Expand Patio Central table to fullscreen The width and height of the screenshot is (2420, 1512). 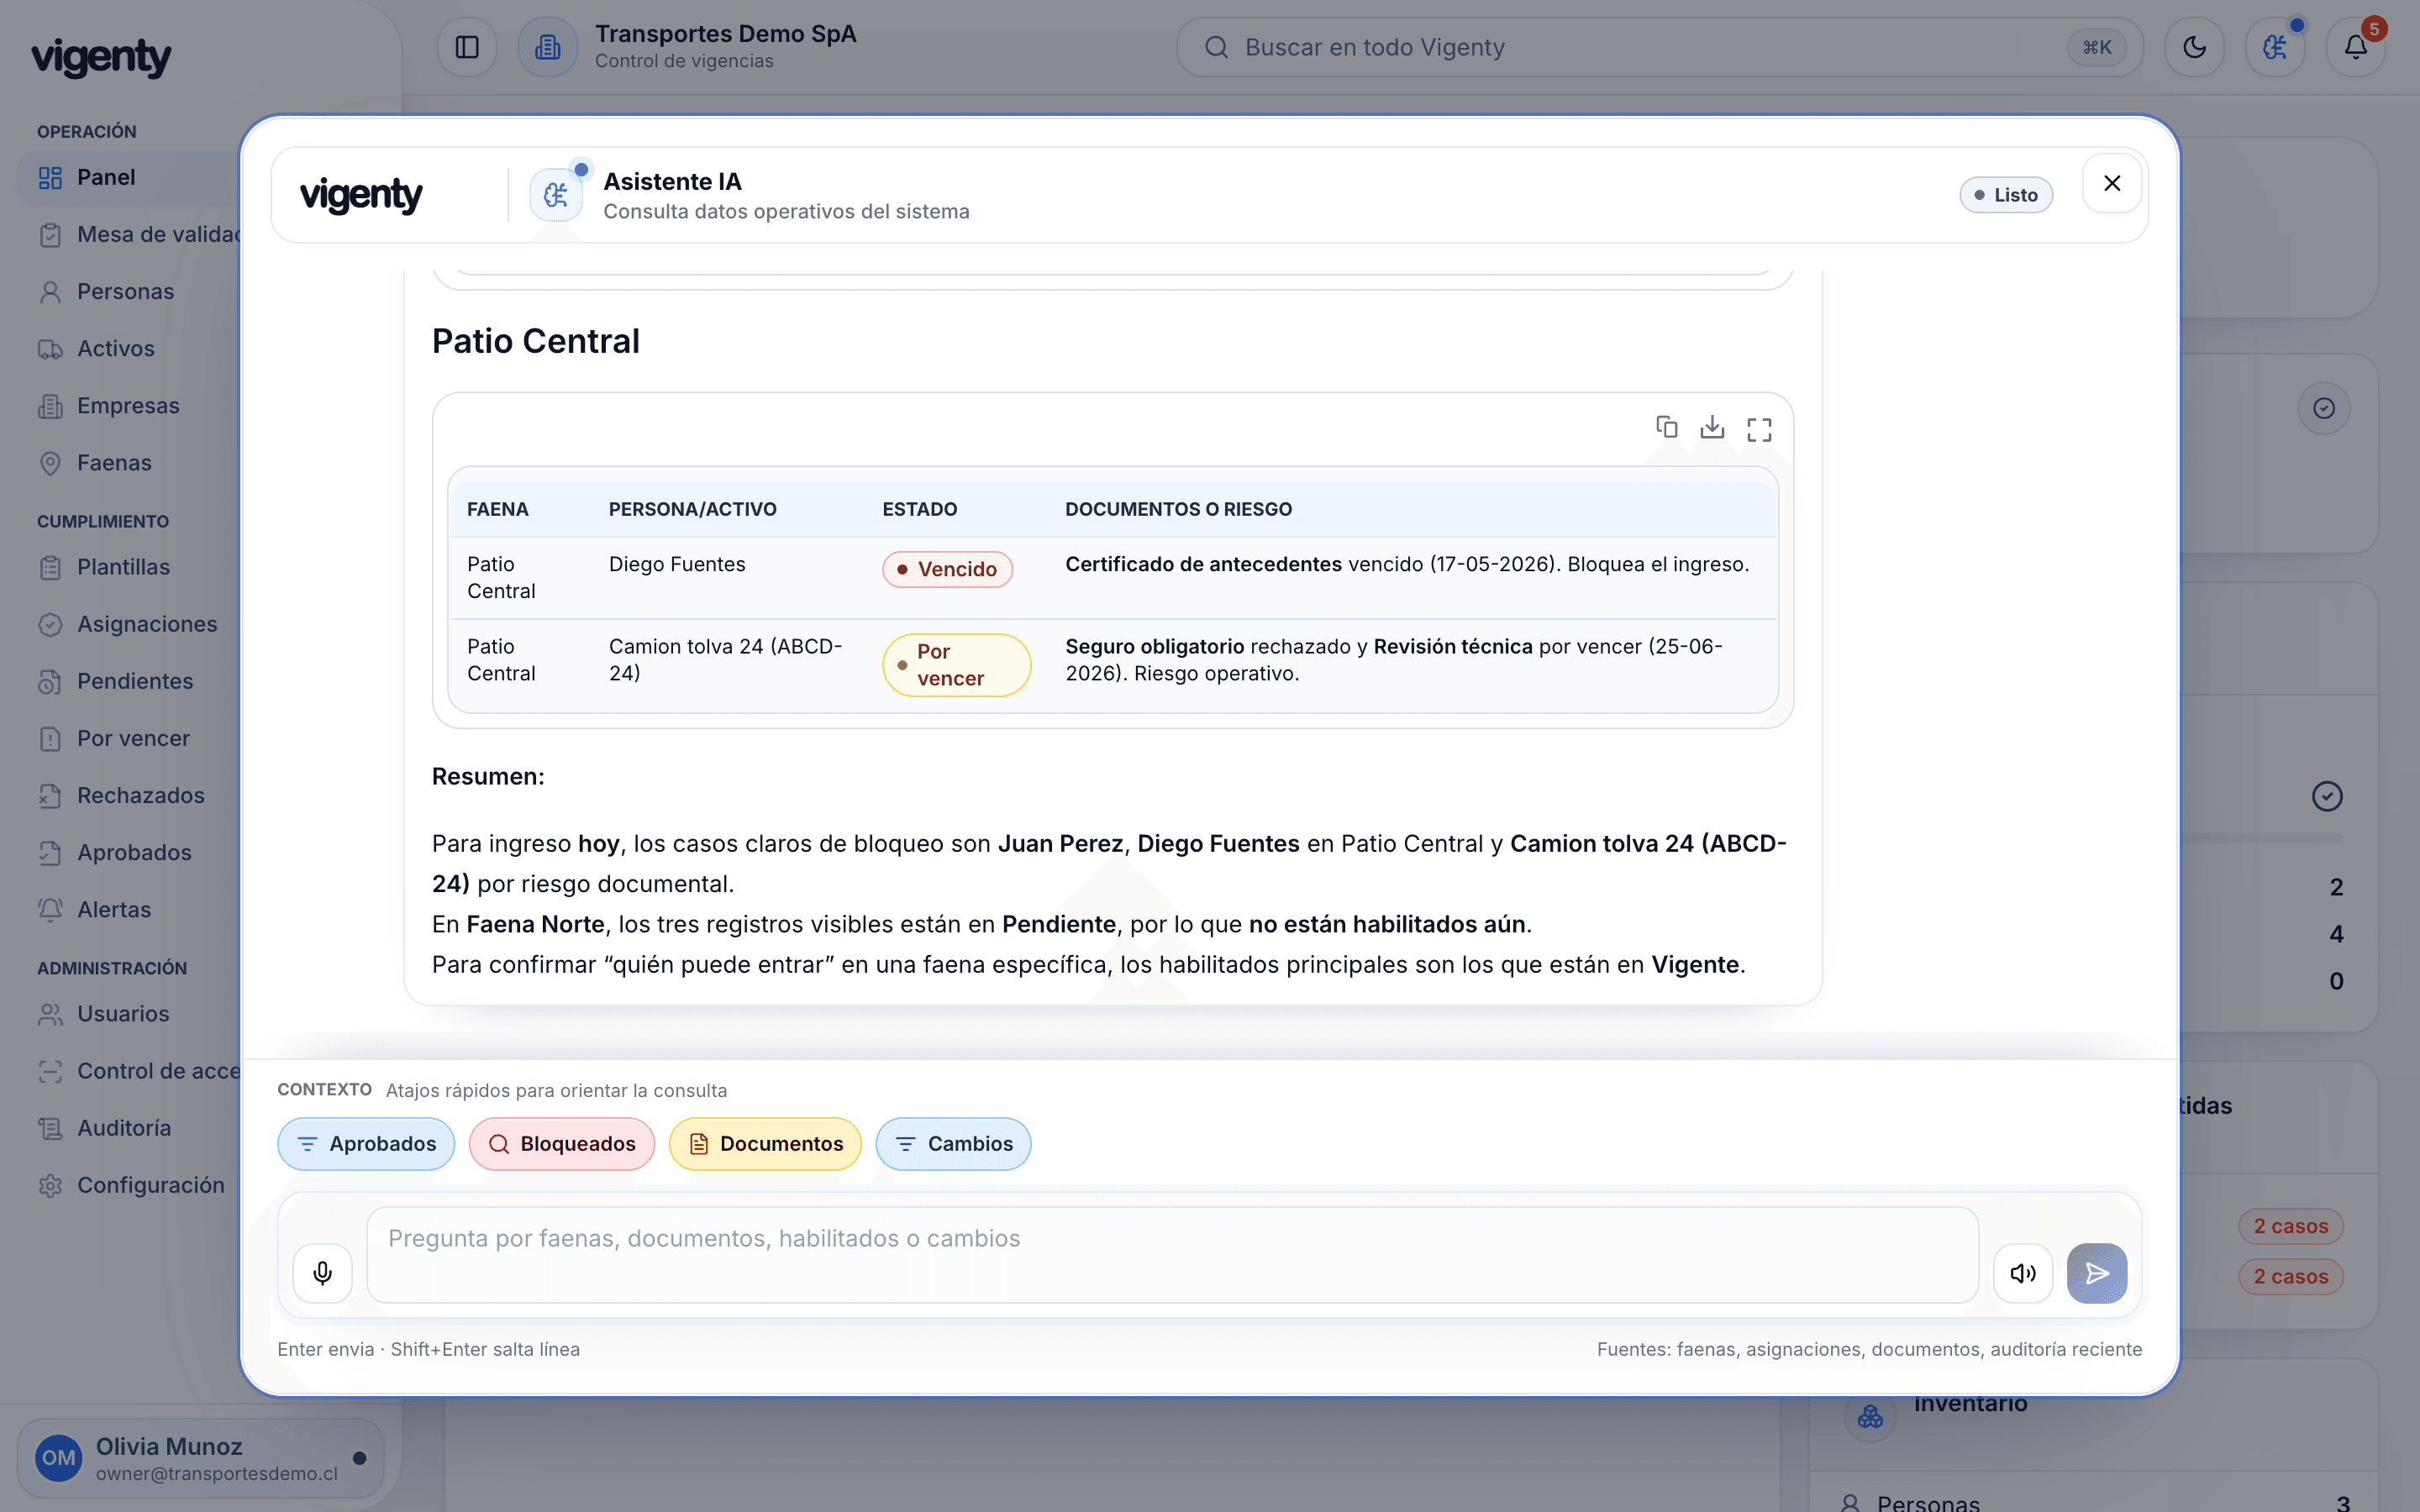pos(1759,429)
